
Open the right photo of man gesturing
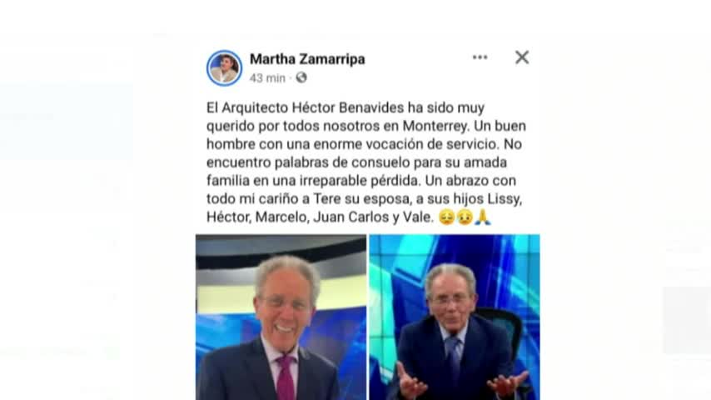(455, 317)
